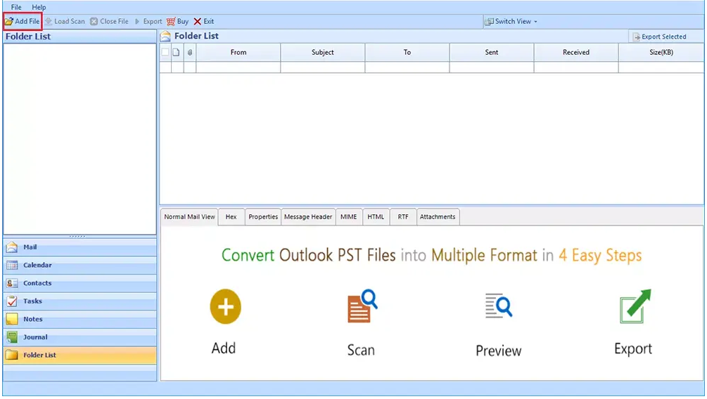707x399 pixels.
Task: Select Mail in the navigation pane
Action: point(79,247)
